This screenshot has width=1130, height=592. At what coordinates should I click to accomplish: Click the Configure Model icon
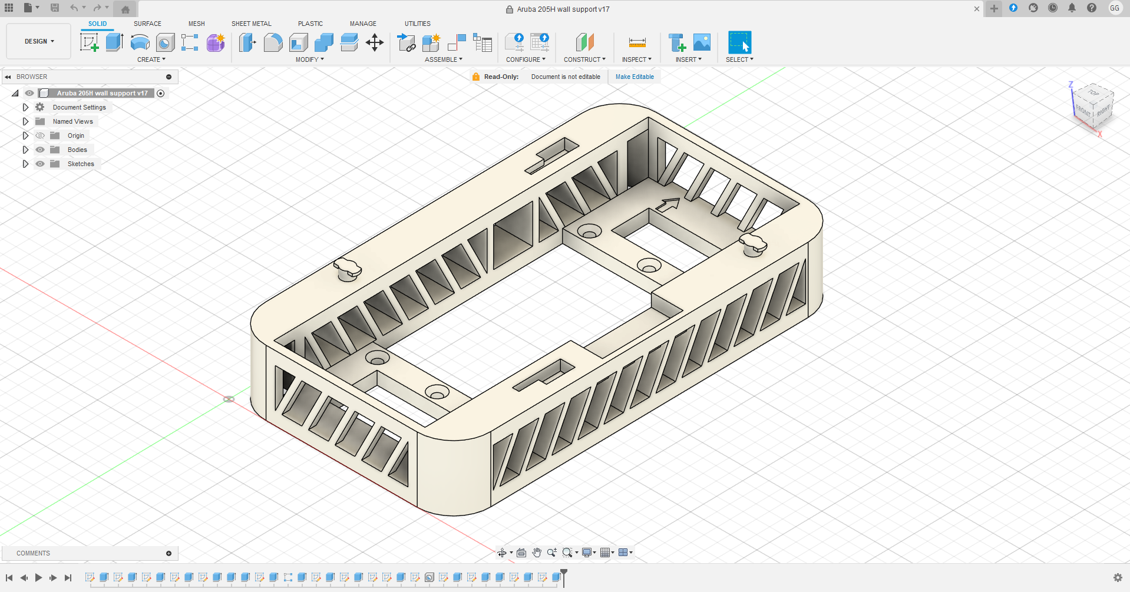(x=514, y=42)
